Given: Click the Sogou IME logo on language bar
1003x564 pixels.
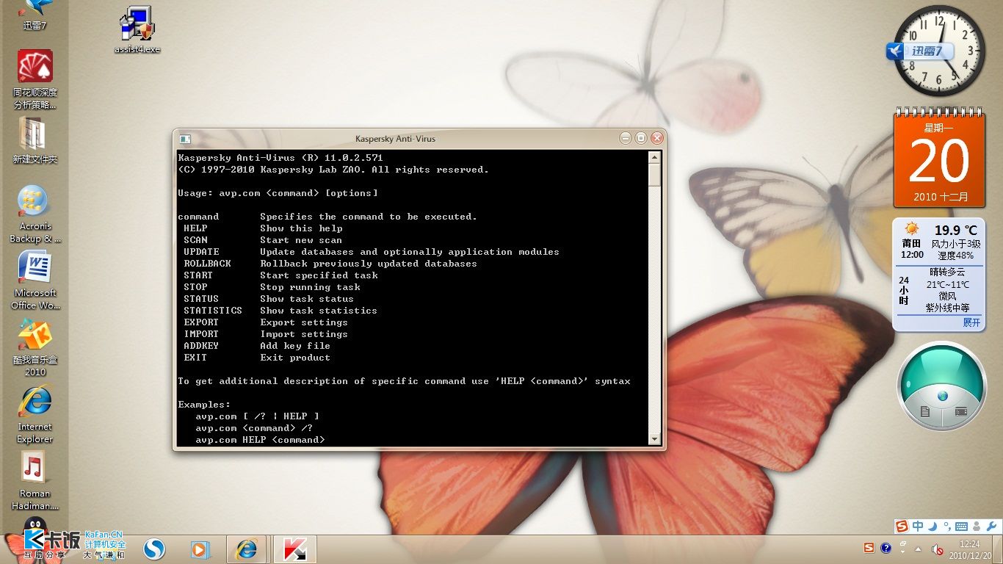Looking at the screenshot, I should tap(902, 526).
